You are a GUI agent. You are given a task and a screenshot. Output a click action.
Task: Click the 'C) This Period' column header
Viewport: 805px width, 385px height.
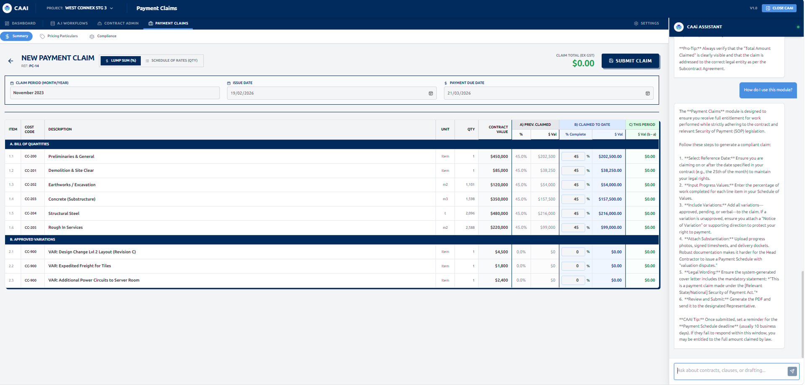(642, 124)
